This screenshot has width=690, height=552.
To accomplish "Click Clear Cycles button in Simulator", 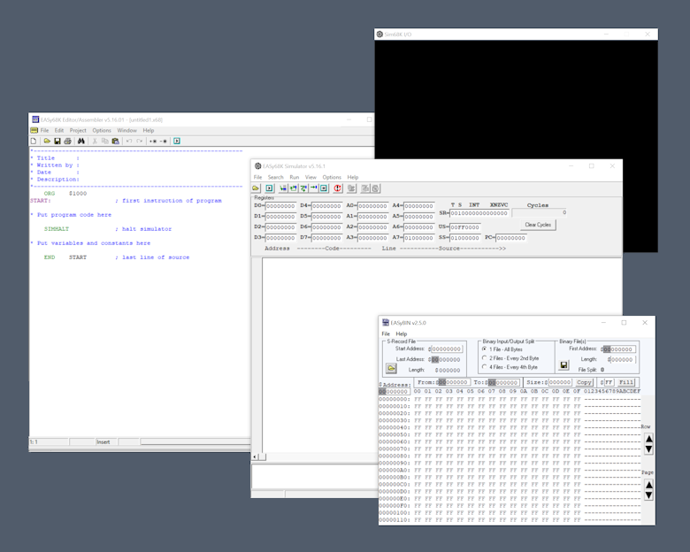I will pos(538,225).
